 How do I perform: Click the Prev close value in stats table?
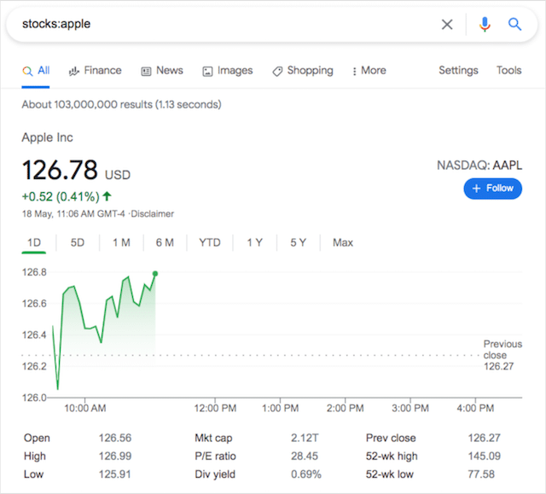coord(484,438)
